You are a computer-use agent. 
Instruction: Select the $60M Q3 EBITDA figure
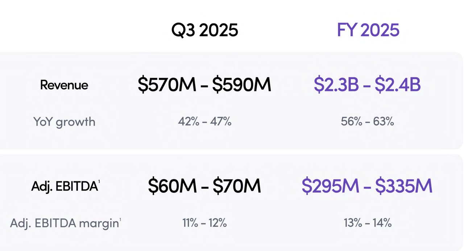coord(173,186)
